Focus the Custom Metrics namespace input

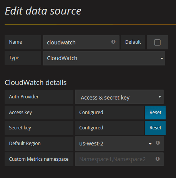click(119, 159)
